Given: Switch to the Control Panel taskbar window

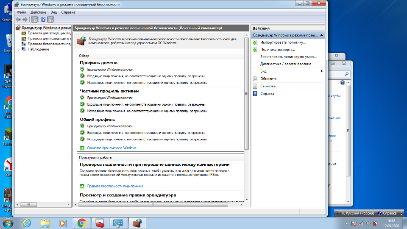Looking at the screenshot, I should [x=118, y=223].
